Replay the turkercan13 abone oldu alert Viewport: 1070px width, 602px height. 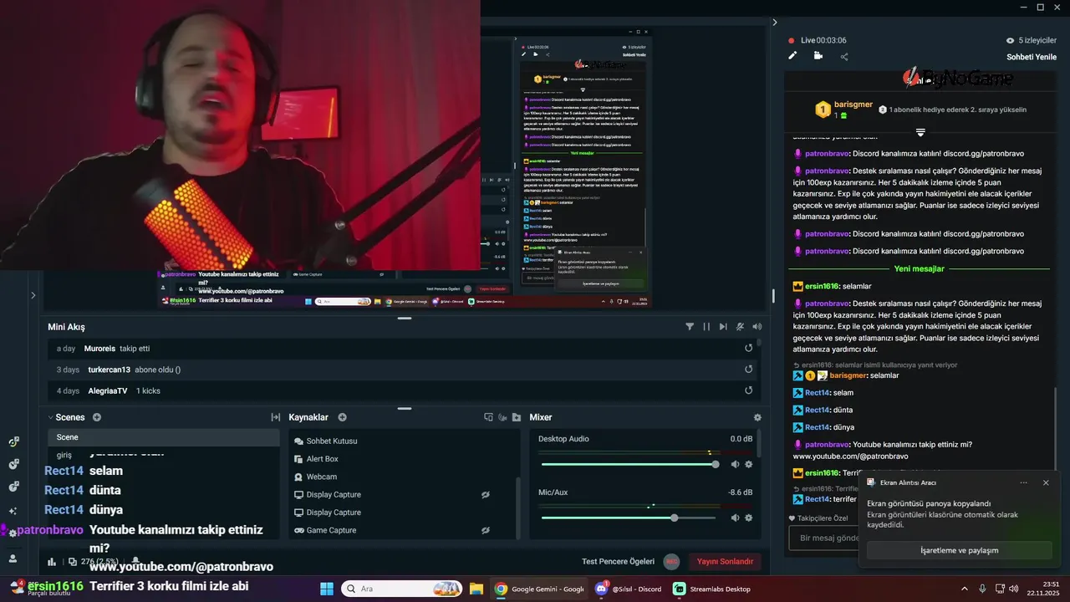pos(749,370)
